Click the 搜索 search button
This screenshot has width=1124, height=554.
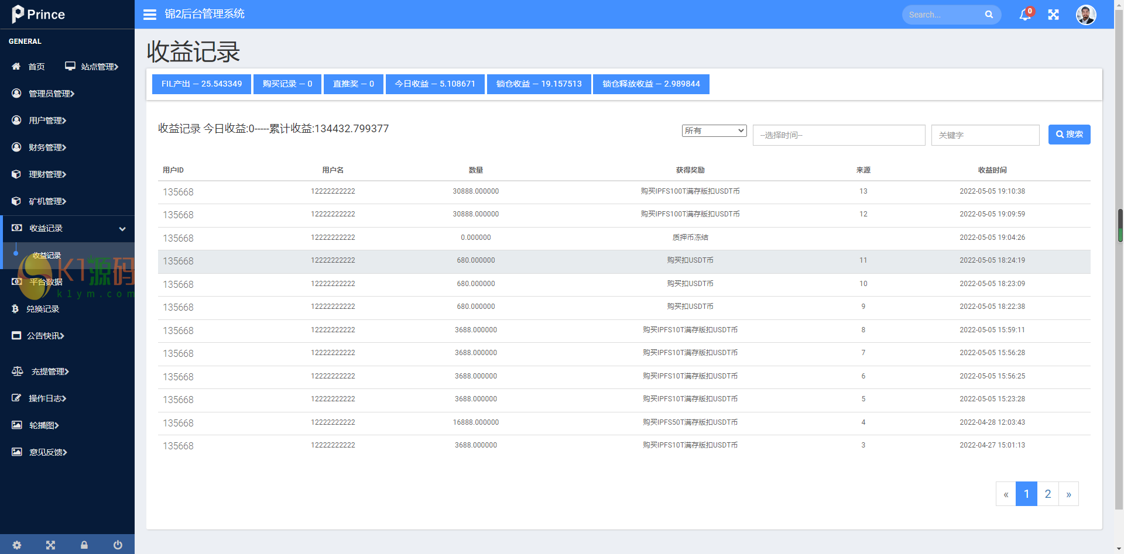tap(1069, 135)
